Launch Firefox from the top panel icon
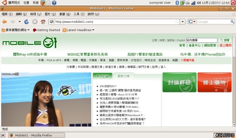Viewport: 236px width, 138px height. point(43,3)
